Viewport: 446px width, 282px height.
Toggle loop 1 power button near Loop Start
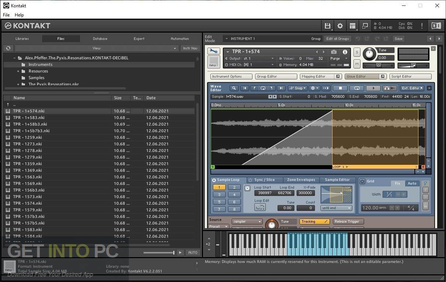point(247,188)
